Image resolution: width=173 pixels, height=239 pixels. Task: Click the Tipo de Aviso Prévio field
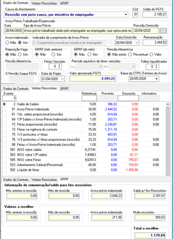tap(77, 31)
